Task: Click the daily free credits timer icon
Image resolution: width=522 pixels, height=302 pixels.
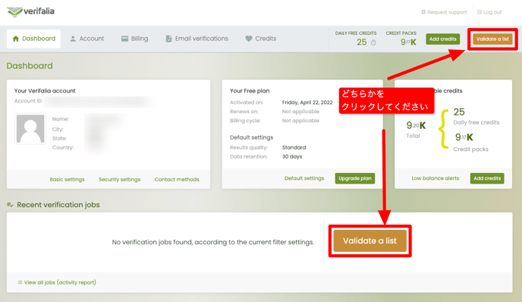Action: coord(373,42)
